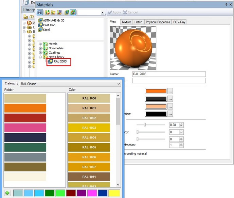Click the highlighted cube-with-pencil toolbar icon

(x=73, y=12)
